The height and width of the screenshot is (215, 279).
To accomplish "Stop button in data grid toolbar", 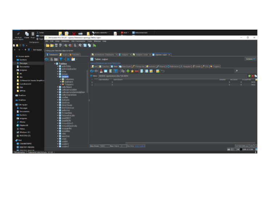I will pyautogui.click(x=96, y=71).
